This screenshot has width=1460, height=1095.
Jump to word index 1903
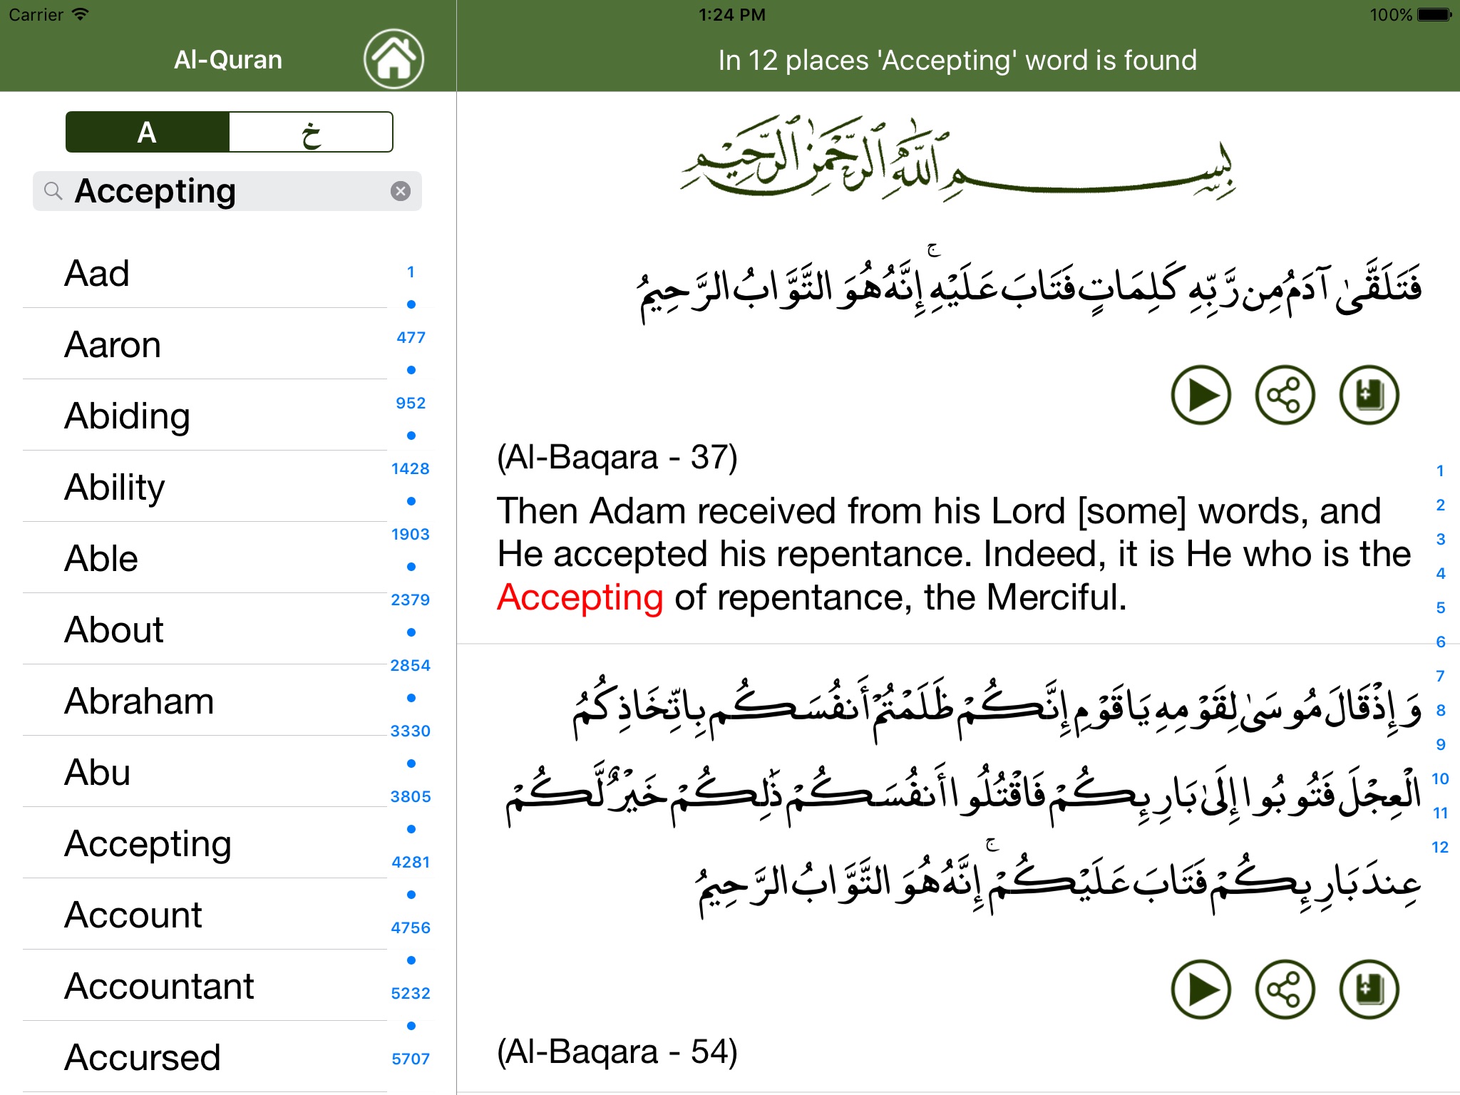pyautogui.click(x=411, y=535)
